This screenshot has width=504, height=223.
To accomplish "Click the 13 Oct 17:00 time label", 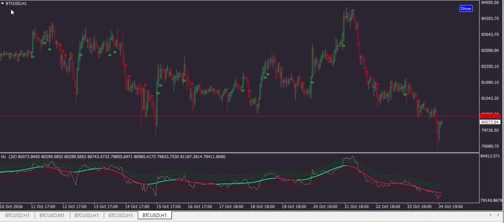I will pos(106,206).
